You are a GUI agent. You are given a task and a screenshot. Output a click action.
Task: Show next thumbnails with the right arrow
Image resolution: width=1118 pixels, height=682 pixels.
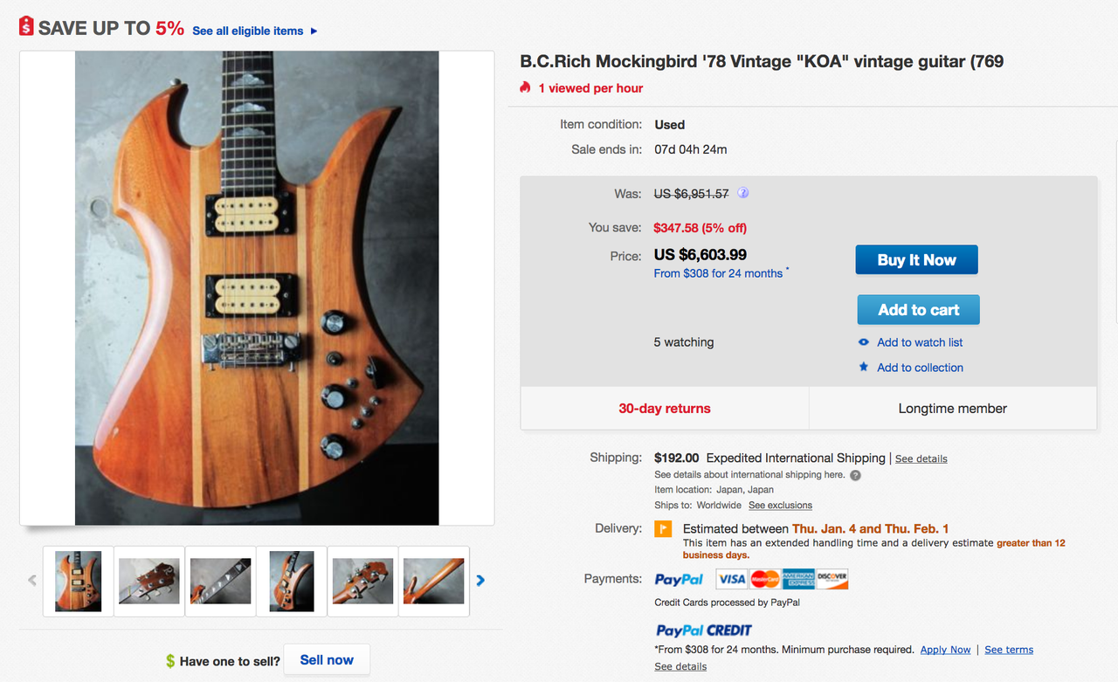click(x=480, y=580)
